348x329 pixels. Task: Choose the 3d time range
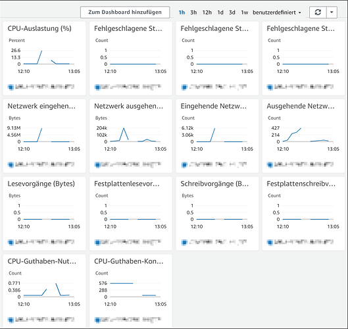(232, 13)
